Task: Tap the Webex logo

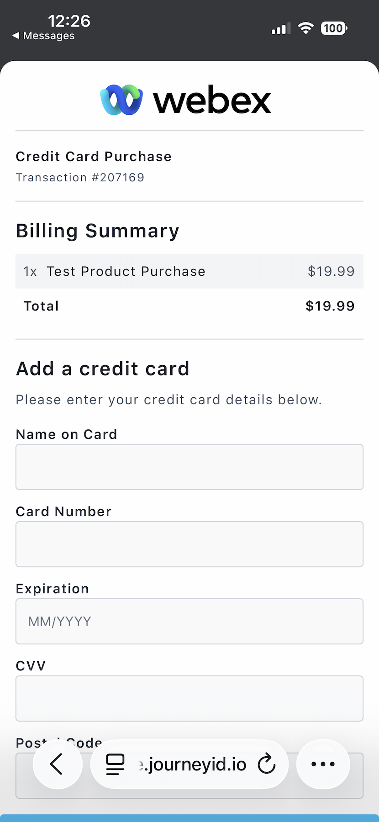Action: pos(185,100)
